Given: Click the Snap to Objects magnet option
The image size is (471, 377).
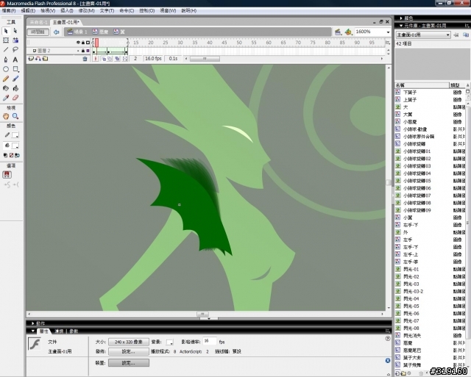Looking at the screenshot, I should 7,175.
